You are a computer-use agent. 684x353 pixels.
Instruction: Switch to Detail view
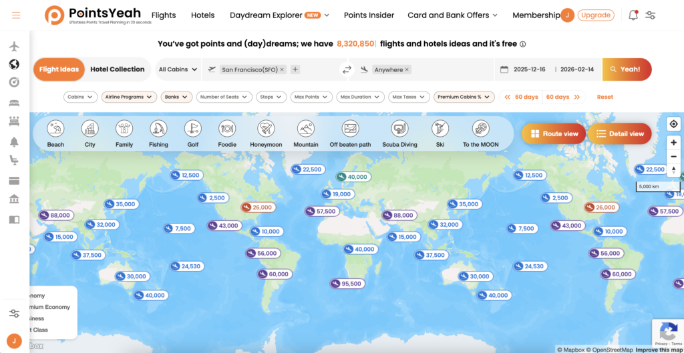click(x=619, y=133)
